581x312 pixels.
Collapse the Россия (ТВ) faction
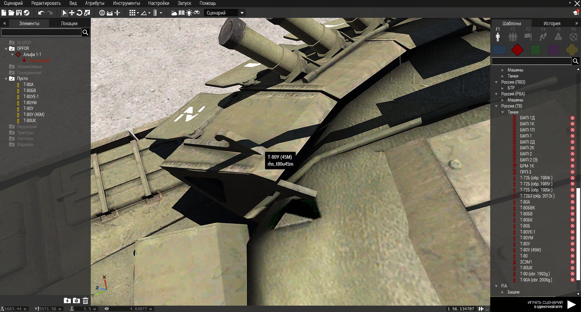tap(496, 106)
